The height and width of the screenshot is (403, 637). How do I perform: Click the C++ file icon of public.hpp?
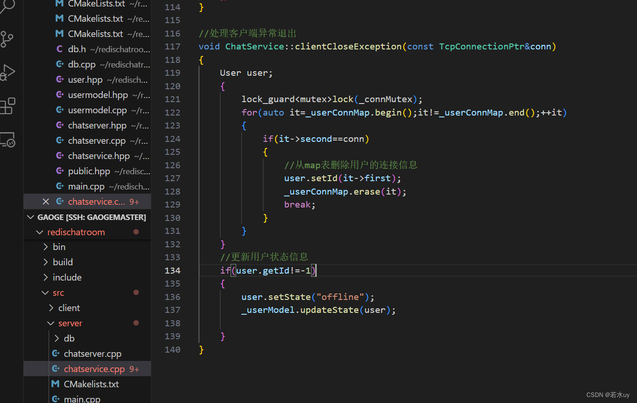tap(60, 171)
